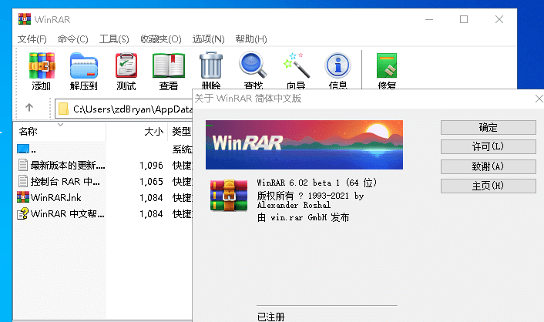Open the 工具(S) menu

click(x=114, y=39)
